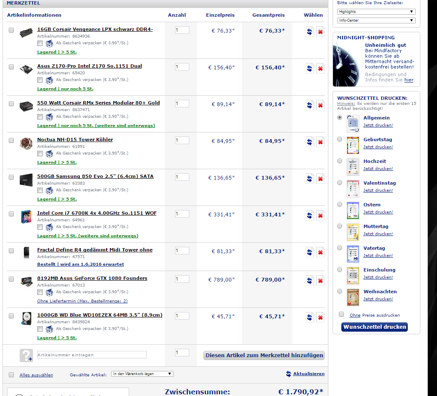Open the Intel Core i7 product thumbnail

(26, 216)
